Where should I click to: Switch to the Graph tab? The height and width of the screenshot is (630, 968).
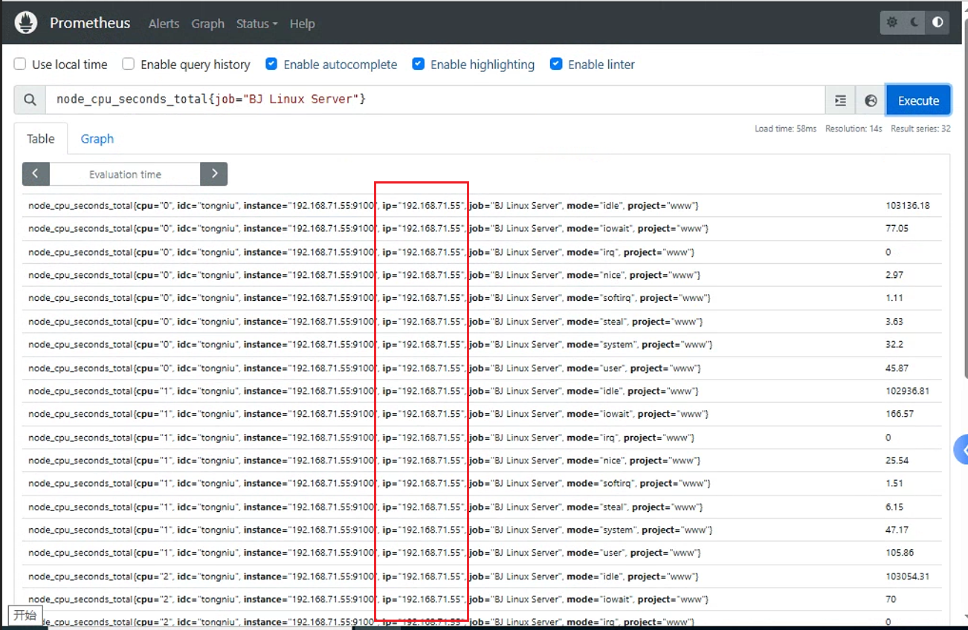(x=97, y=139)
